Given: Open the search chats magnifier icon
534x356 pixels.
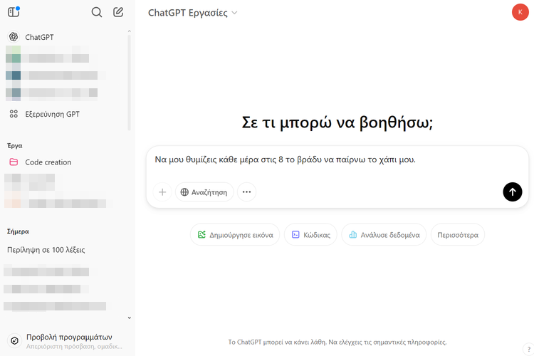Looking at the screenshot, I should (x=97, y=12).
